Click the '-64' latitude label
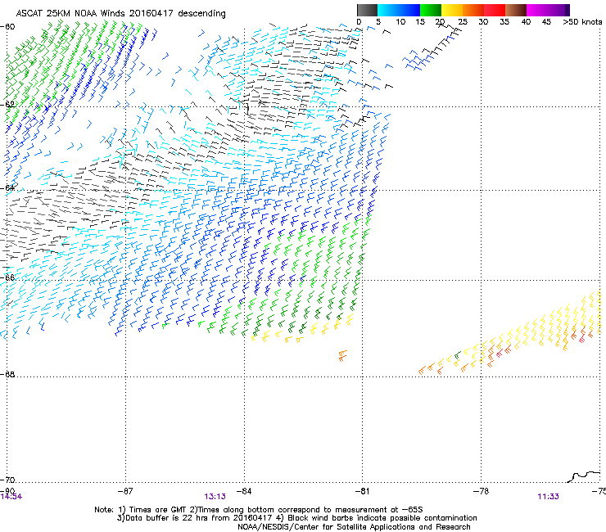This screenshot has width=606, height=532. tap(8, 187)
